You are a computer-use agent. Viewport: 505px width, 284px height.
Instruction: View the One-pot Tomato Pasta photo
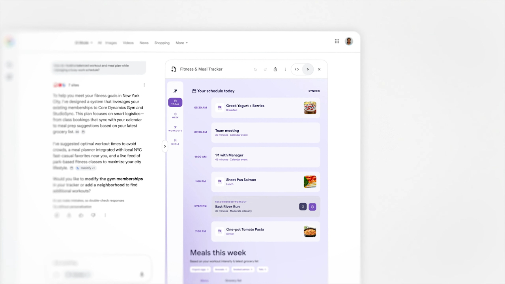click(310, 231)
